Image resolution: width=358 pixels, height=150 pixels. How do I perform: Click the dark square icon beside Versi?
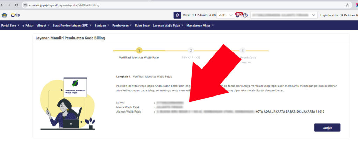coord(178,15)
